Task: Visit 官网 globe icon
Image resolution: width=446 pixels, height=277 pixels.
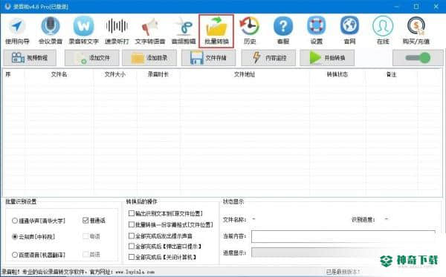Action: [x=349, y=31]
